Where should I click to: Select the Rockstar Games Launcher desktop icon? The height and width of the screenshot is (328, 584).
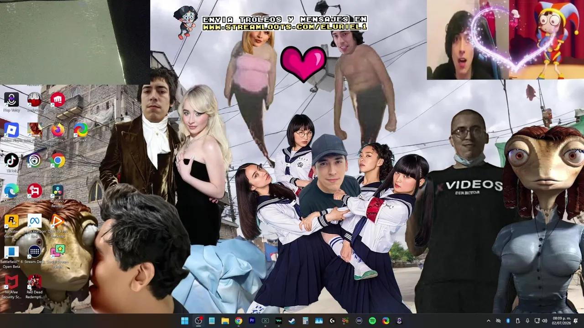point(11,226)
